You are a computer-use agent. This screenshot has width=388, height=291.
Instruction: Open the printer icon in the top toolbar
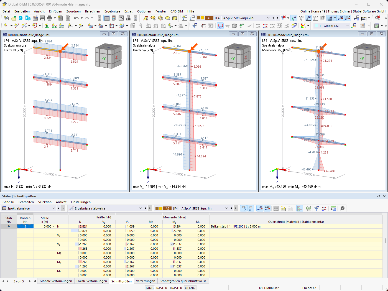[49, 18]
